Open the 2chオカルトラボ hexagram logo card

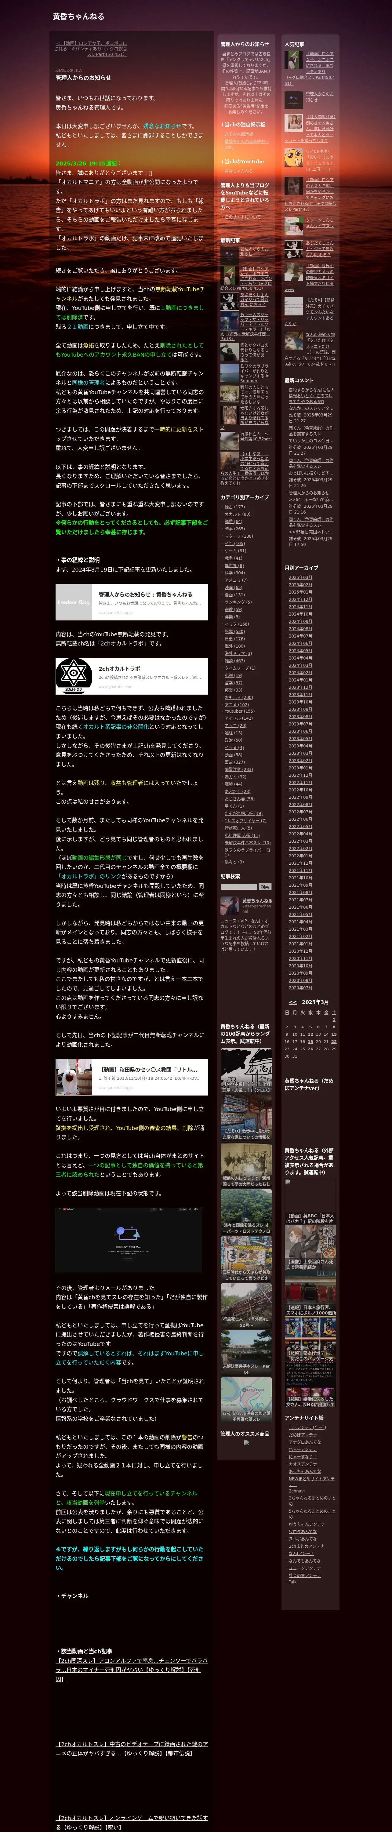[132, 676]
